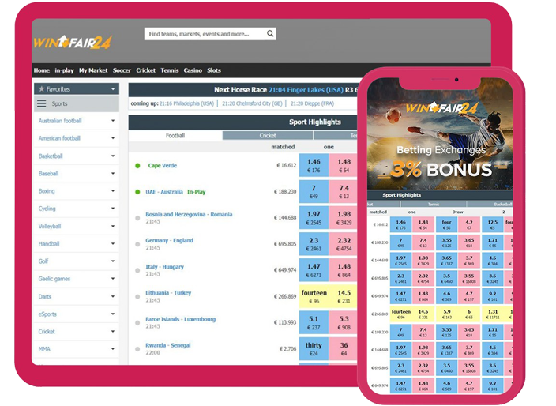Click the WinFair24 logo on phone banner
The height and width of the screenshot is (406, 556).
(x=441, y=107)
